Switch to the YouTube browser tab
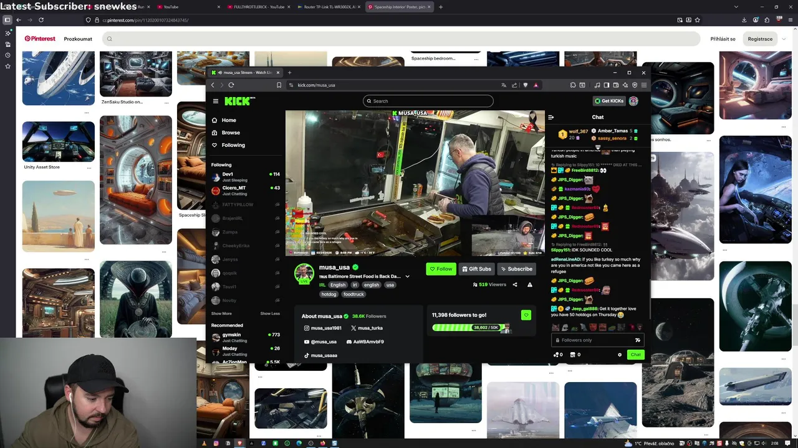 point(187,7)
